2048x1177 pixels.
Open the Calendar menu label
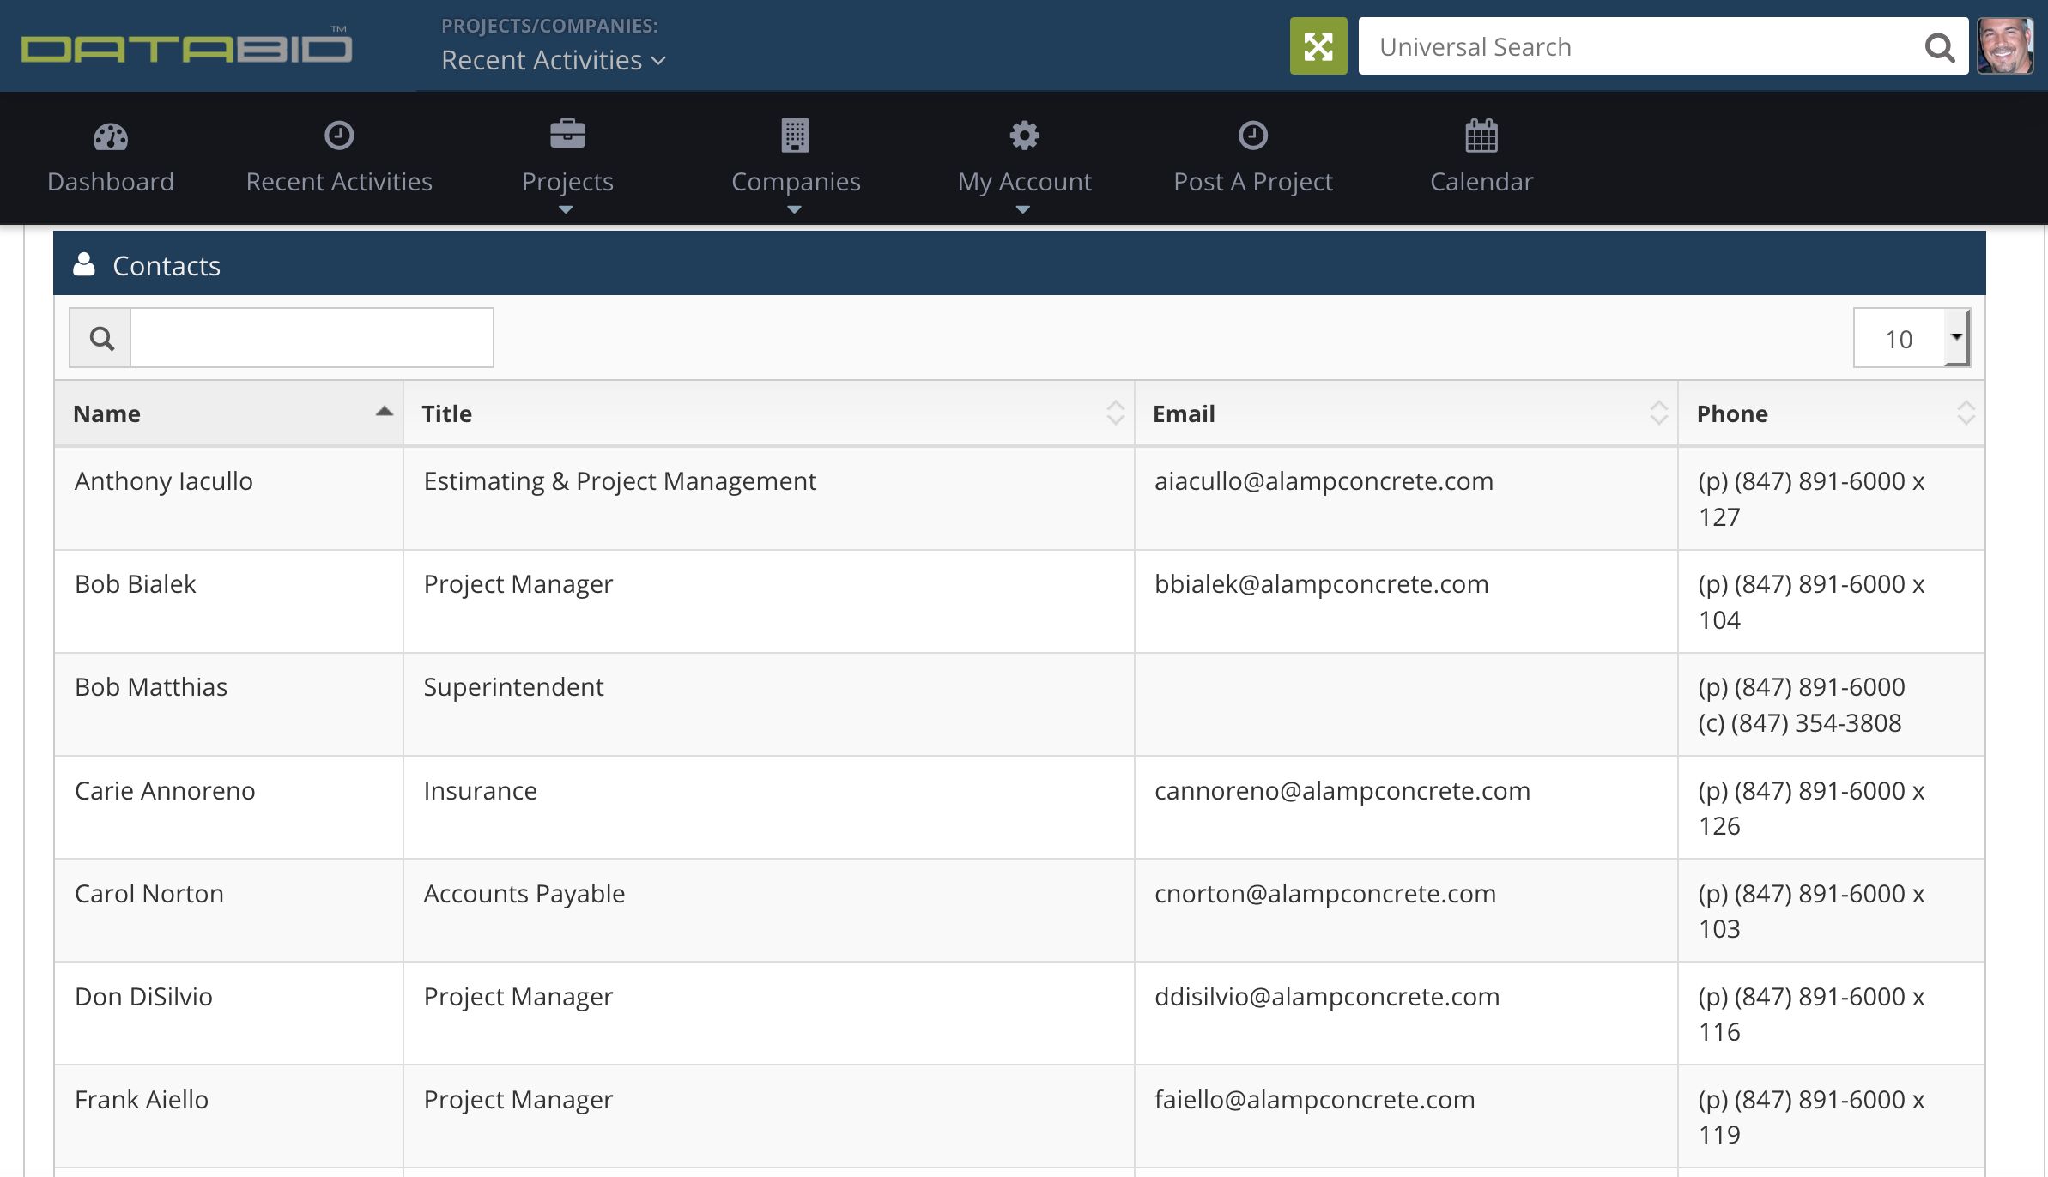pos(1481,182)
